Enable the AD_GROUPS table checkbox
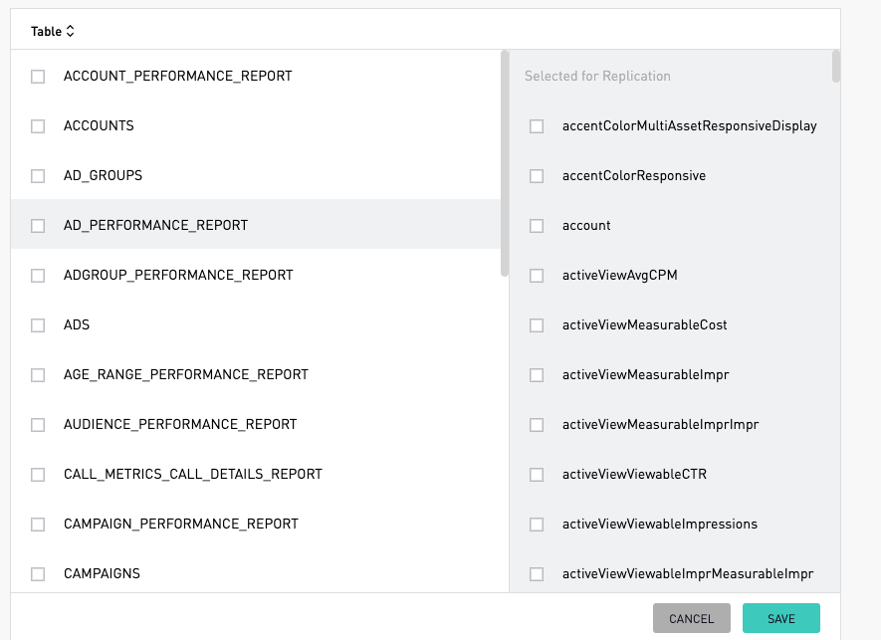The image size is (881, 640). [38, 176]
